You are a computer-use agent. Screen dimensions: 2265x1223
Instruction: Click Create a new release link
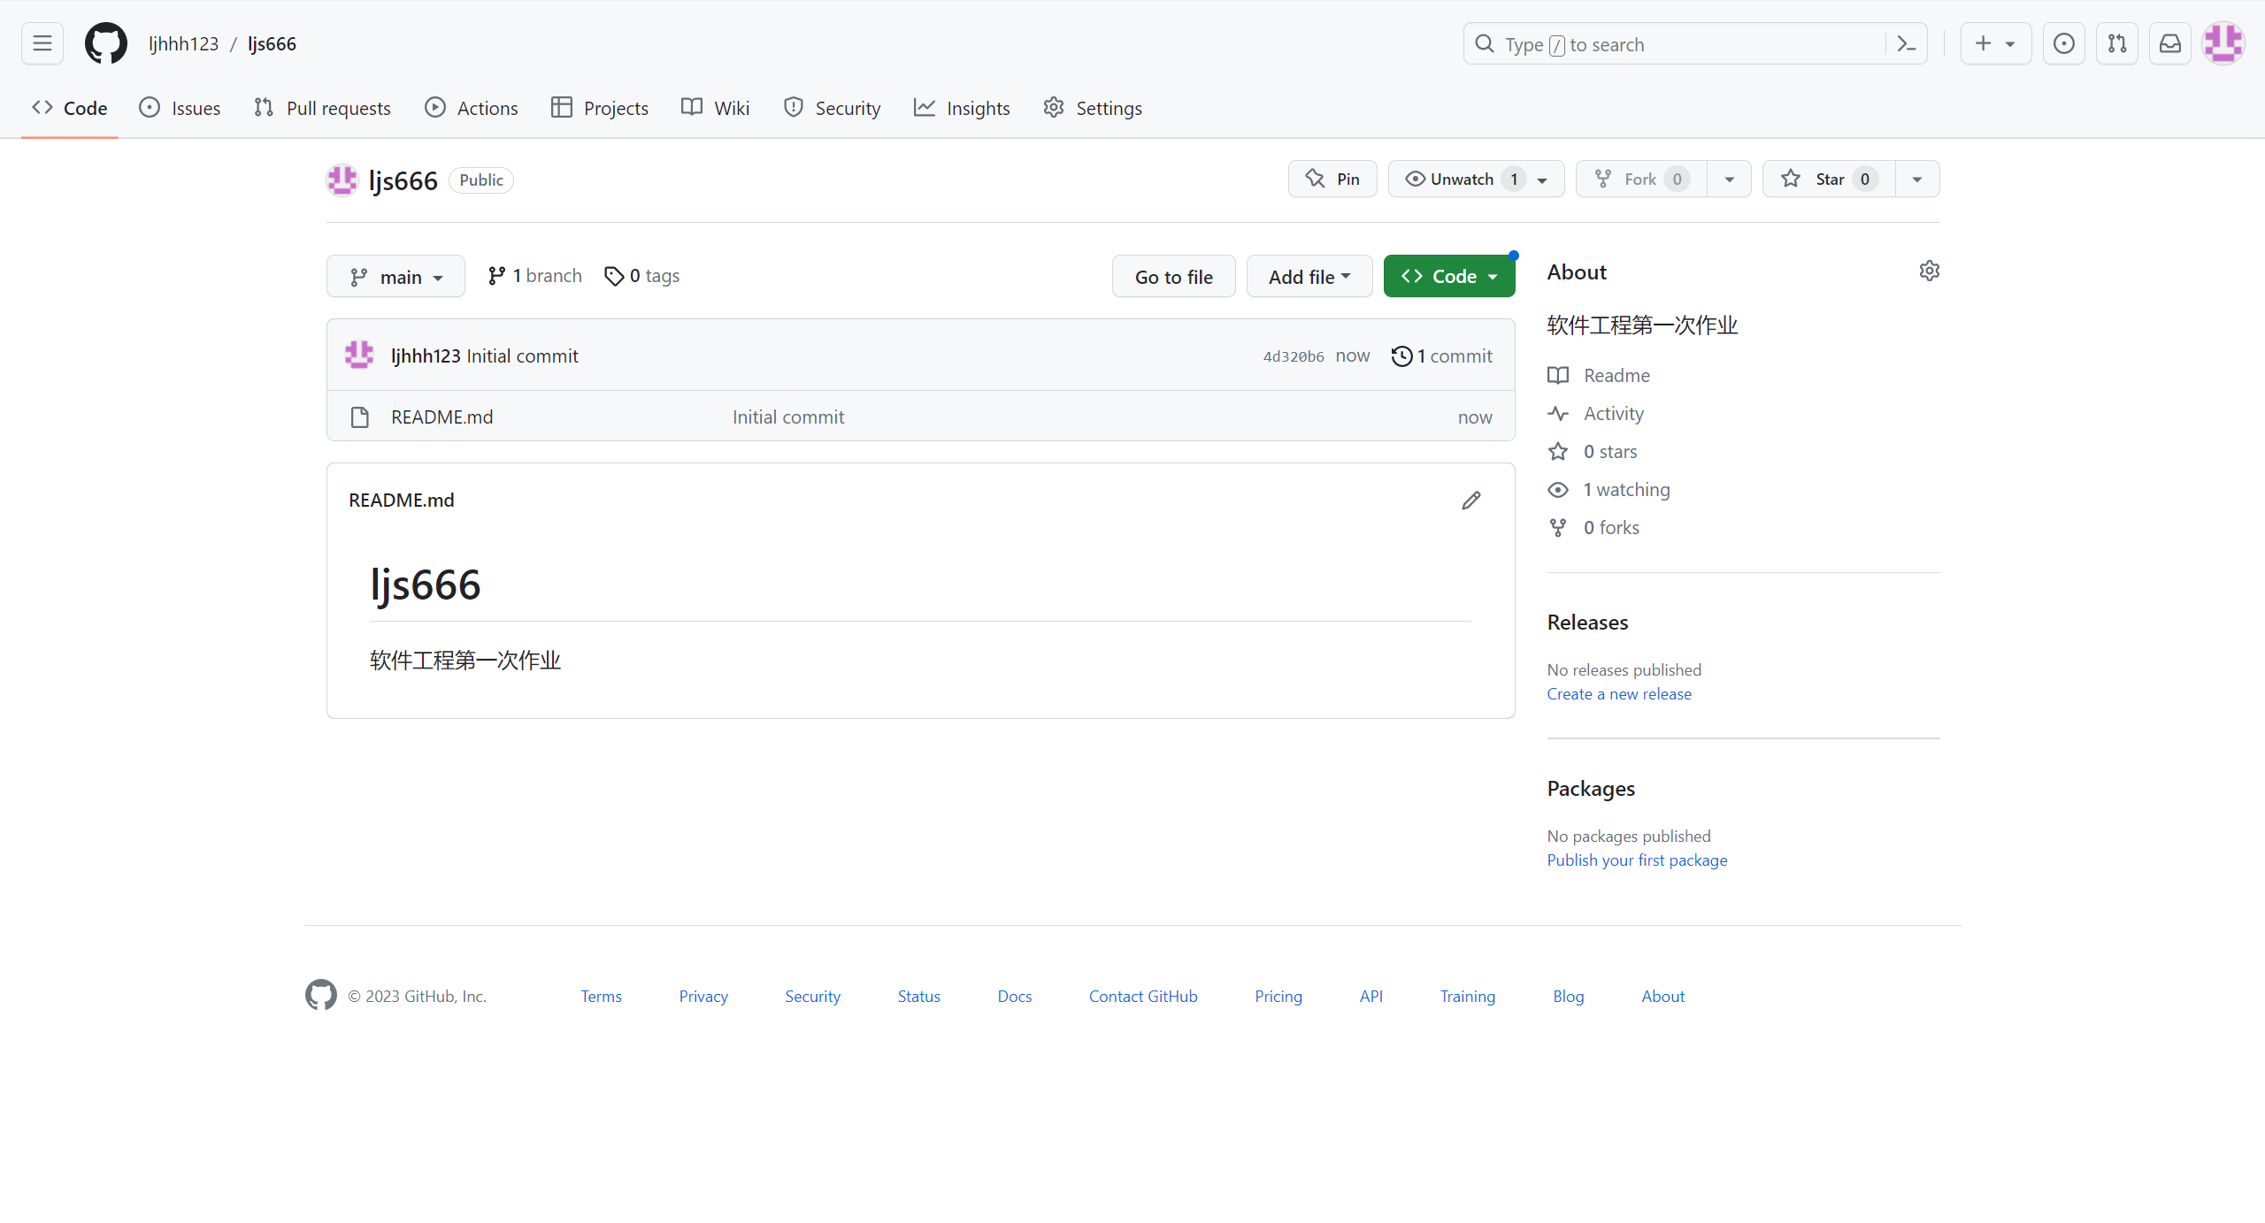[x=1618, y=694]
